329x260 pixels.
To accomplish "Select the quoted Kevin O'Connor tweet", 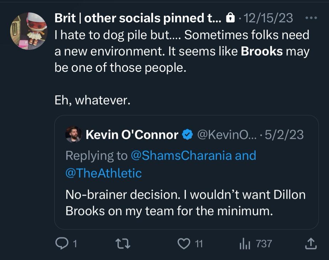I will point(185,171).
